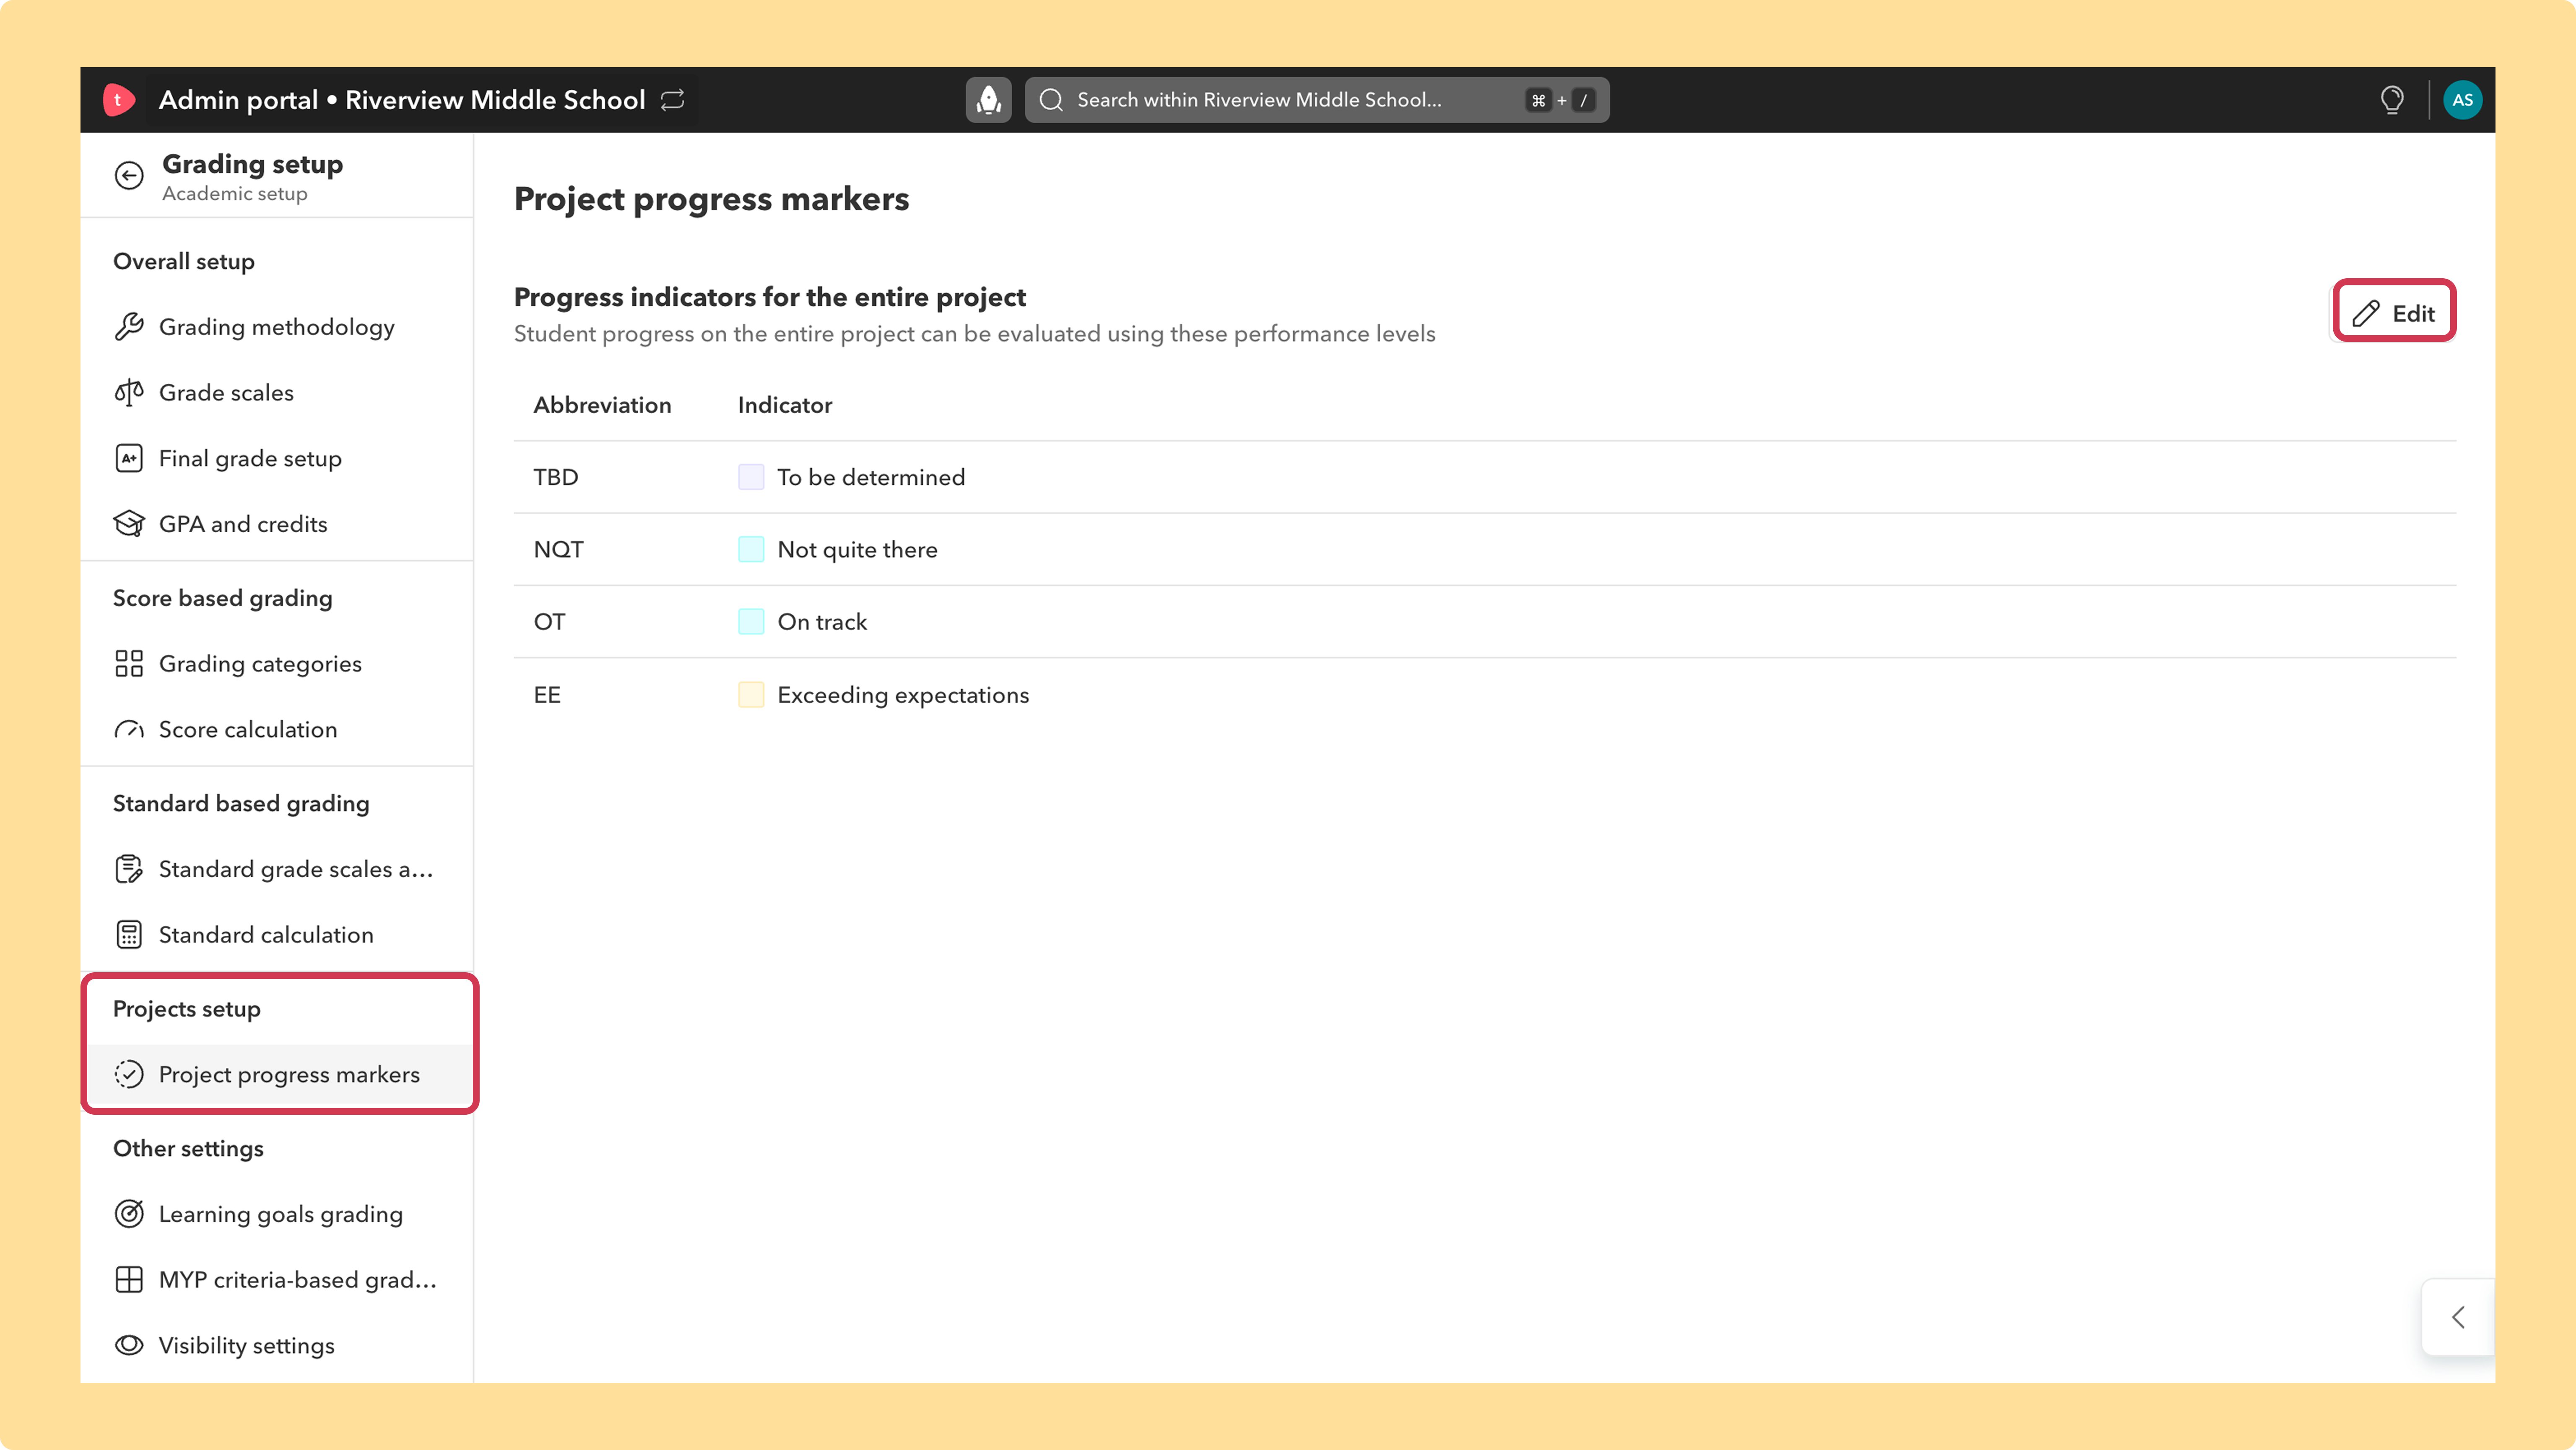The image size is (2576, 1450).
Task: Click the icon beside Standard grade scales
Action: point(129,870)
